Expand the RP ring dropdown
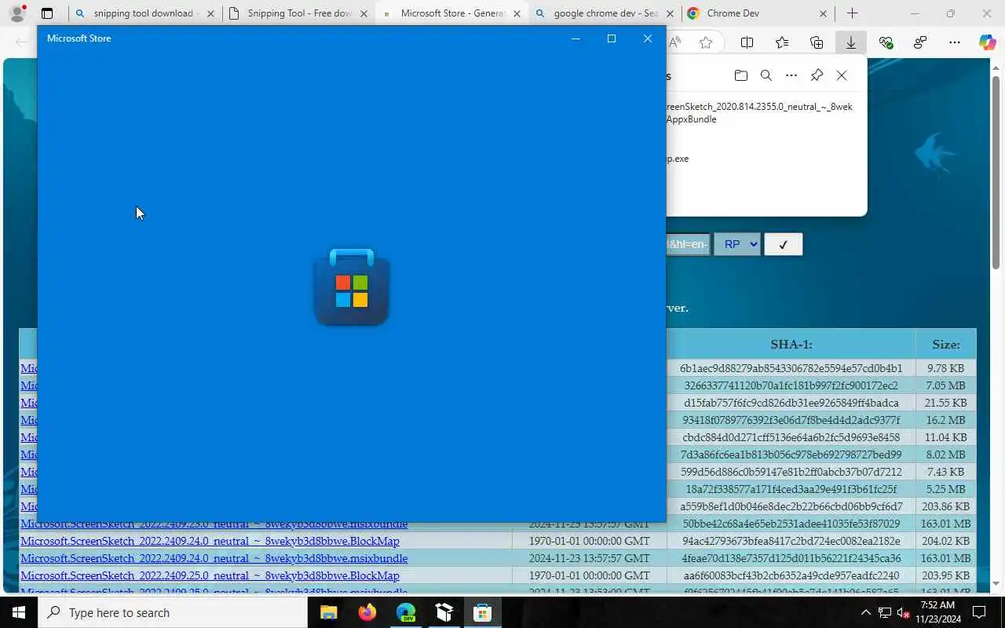 pyautogui.click(x=736, y=244)
